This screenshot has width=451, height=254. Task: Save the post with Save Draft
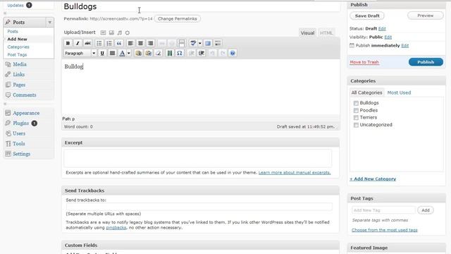(367, 16)
